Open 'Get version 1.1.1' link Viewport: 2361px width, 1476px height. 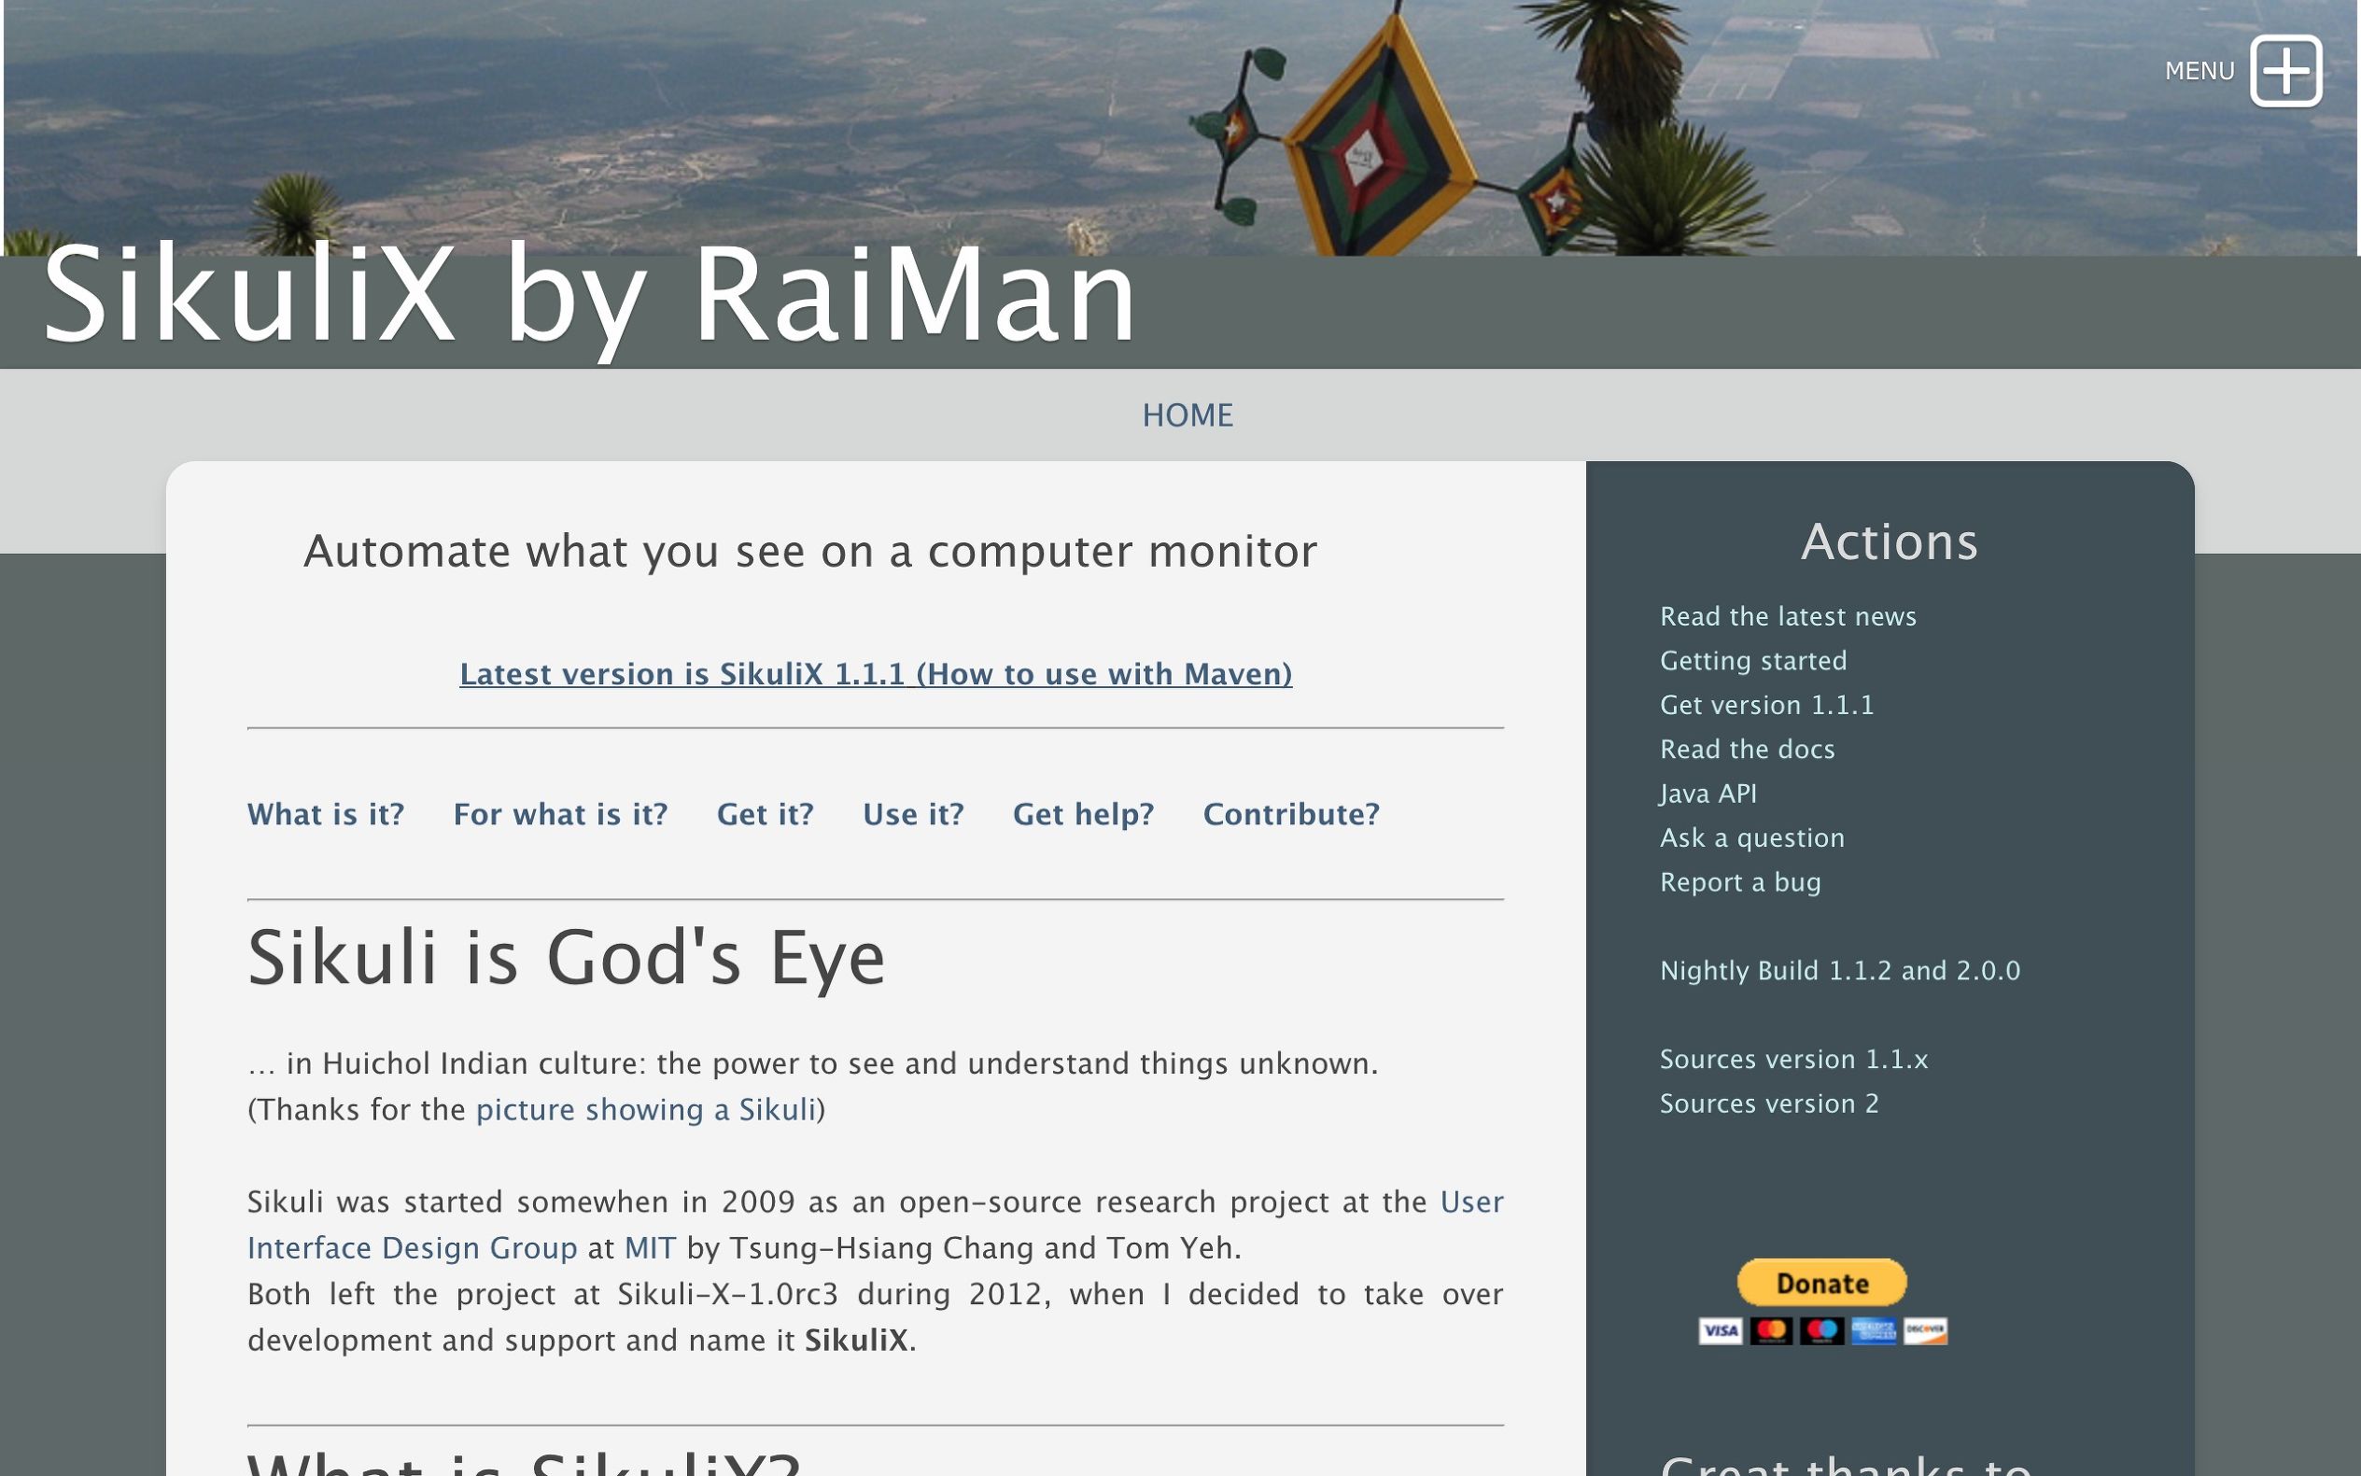click(1766, 705)
